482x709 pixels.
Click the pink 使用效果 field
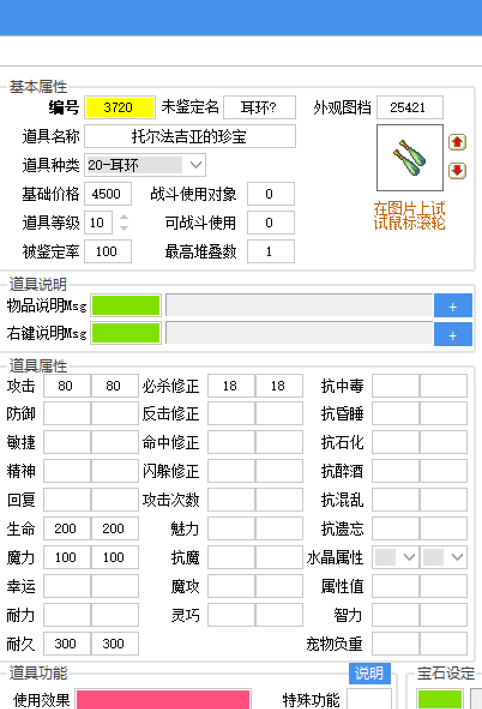[x=162, y=699]
